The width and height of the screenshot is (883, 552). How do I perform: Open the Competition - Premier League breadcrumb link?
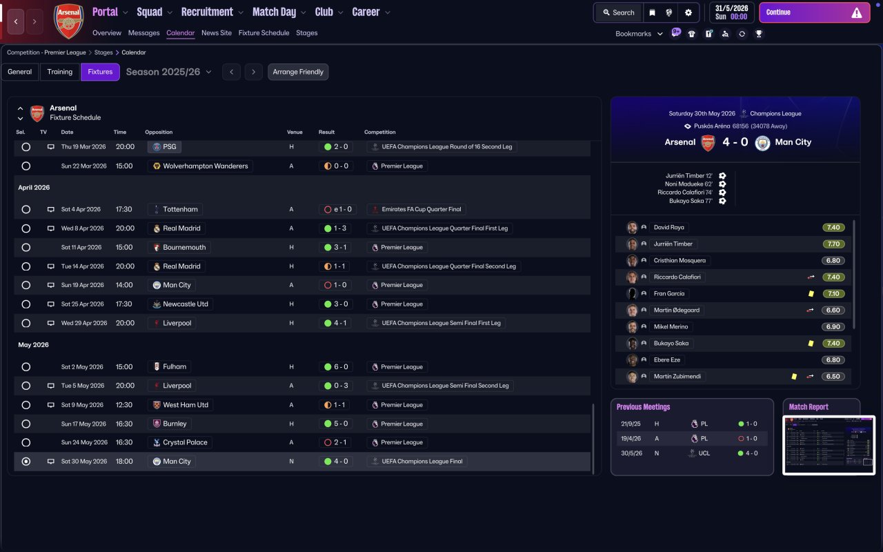coord(46,52)
